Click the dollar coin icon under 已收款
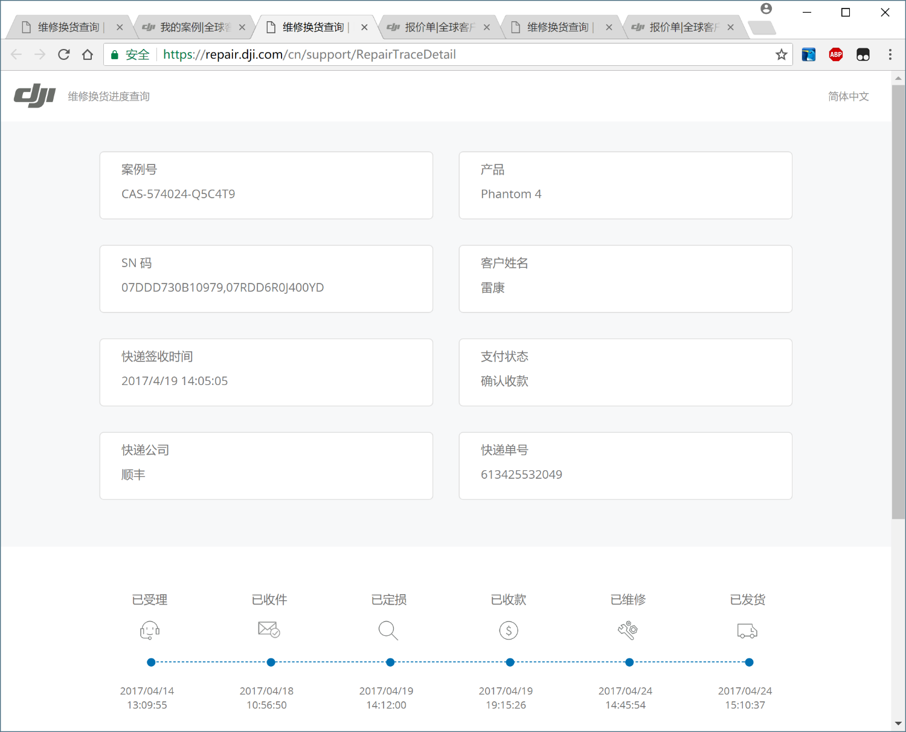This screenshot has height=732, width=906. (x=509, y=630)
